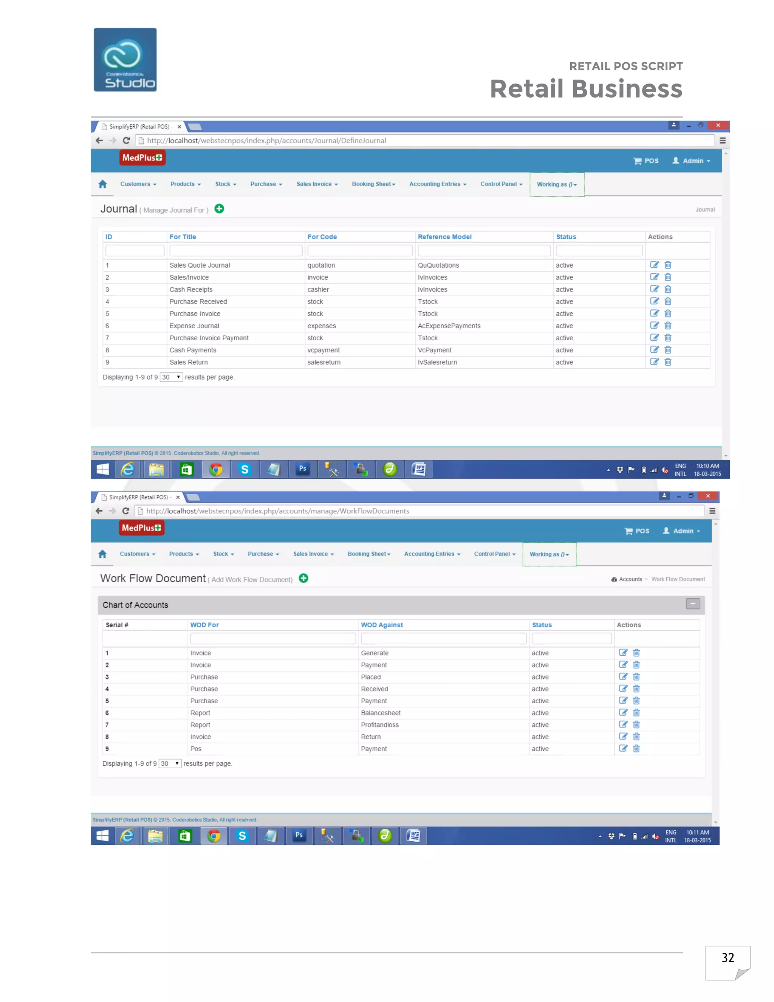Open Customers dropdown in Journal window
This screenshot has width=774, height=1002.
tap(138, 184)
